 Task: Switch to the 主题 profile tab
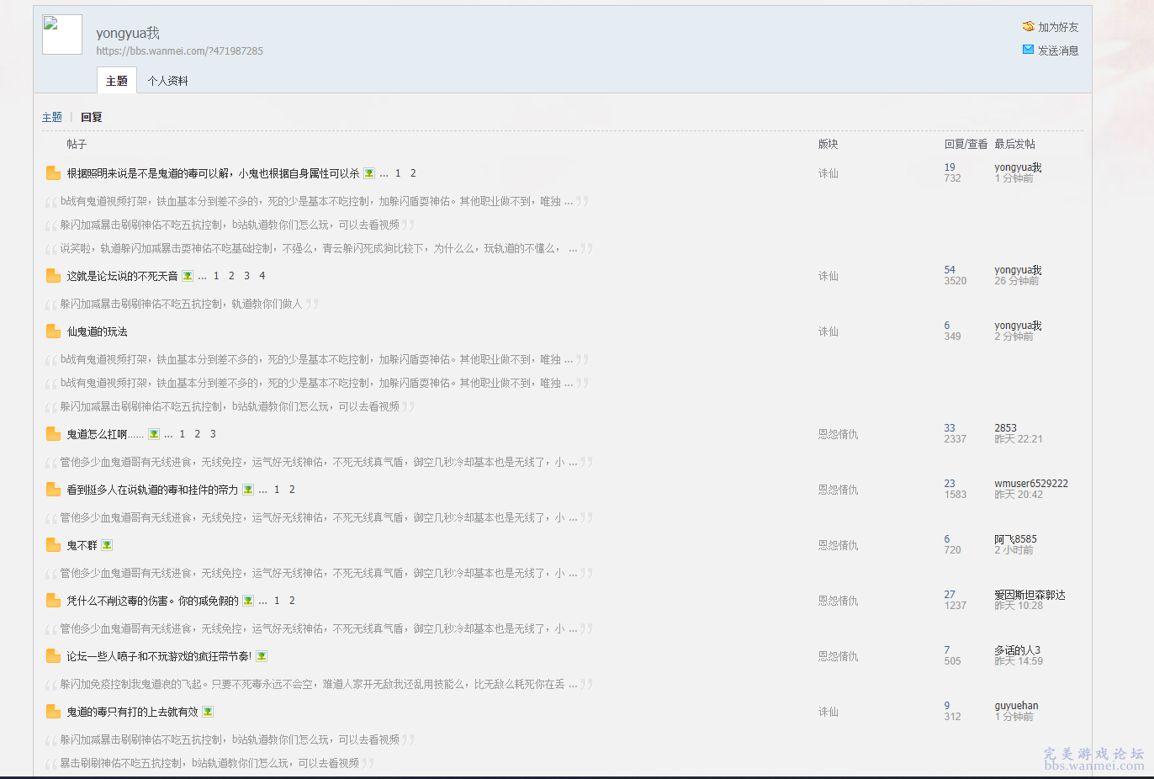[117, 81]
